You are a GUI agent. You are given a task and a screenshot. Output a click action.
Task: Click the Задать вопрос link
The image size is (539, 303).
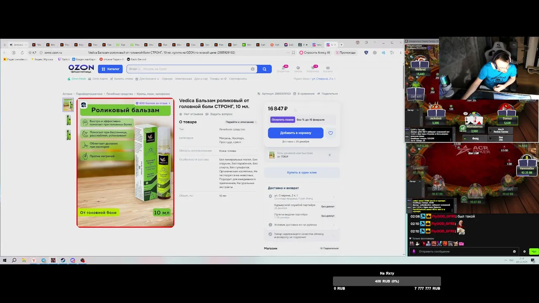(x=219, y=114)
